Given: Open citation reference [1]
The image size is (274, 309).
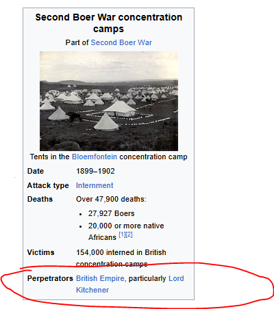Looking at the screenshot, I should tap(123, 234).
